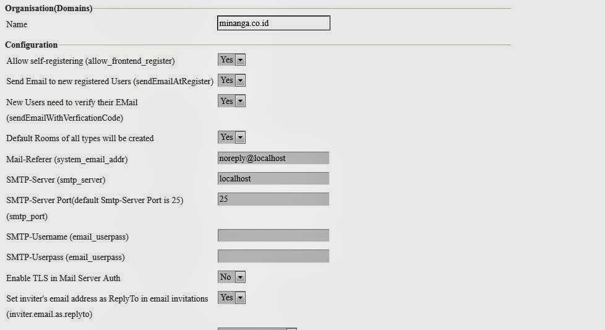Image resolution: width=605 pixels, height=330 pixels.
Task: Click the 'Mail-Referer (system_email_addr)' label text
Action: click(67, 159)
